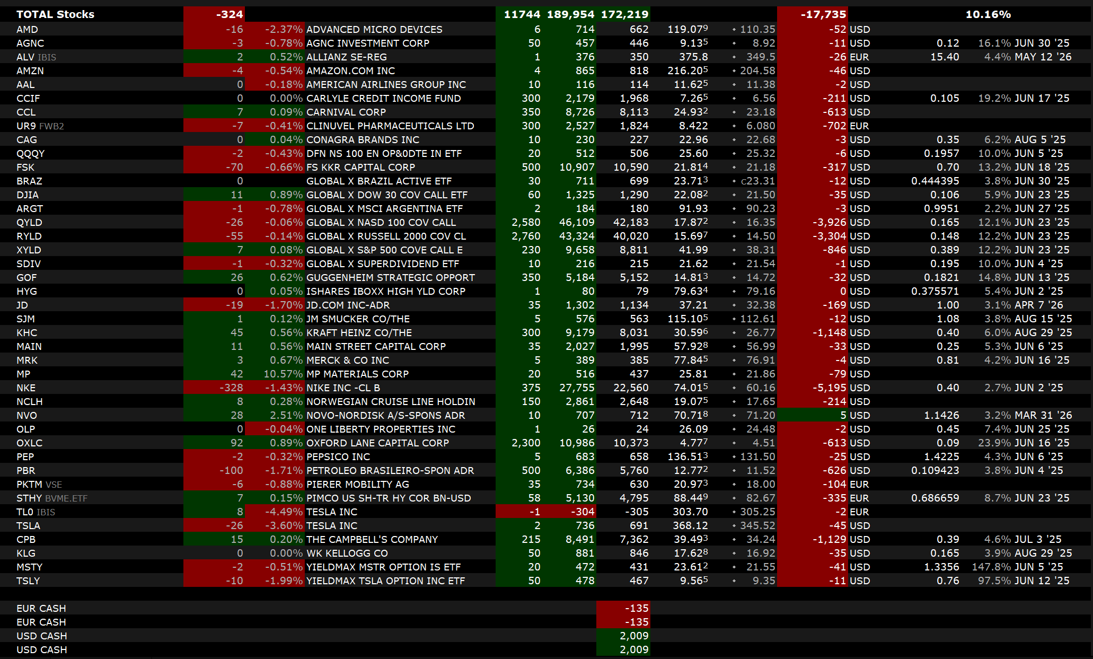Select NOVO-NORDISK A/S-SPONS ADR name

(385, 415)
